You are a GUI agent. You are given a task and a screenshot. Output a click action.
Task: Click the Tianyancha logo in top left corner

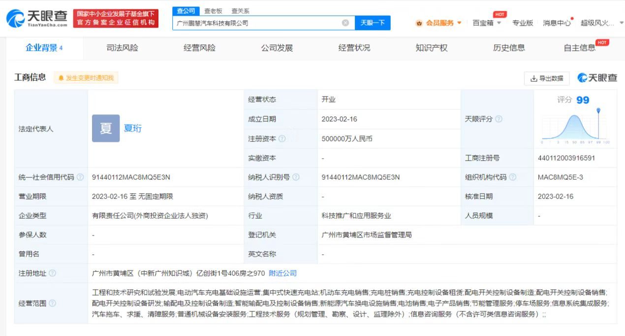33,16
